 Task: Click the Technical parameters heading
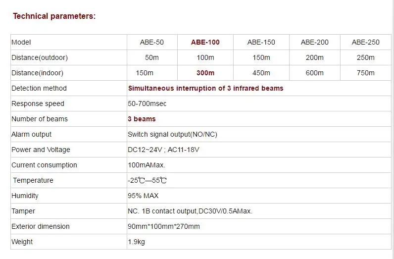(x=54, y=16)
